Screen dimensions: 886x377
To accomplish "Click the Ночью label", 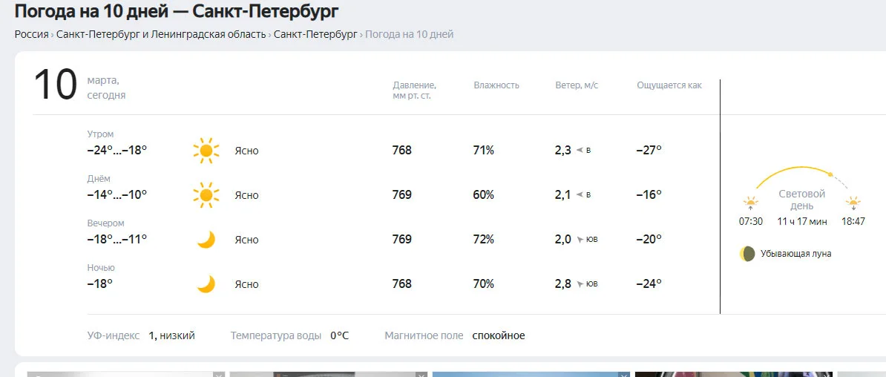I will click(x=101, y=267).
